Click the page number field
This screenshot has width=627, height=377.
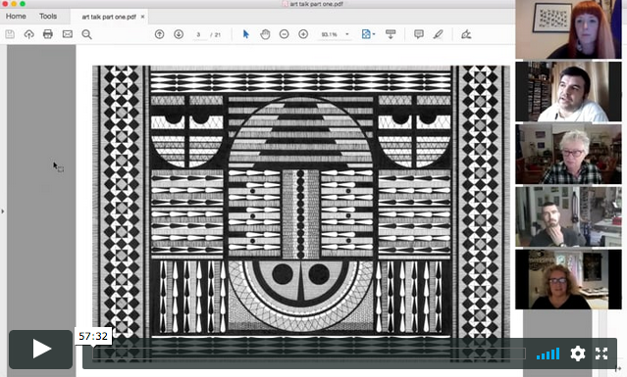tap(199, 34)
